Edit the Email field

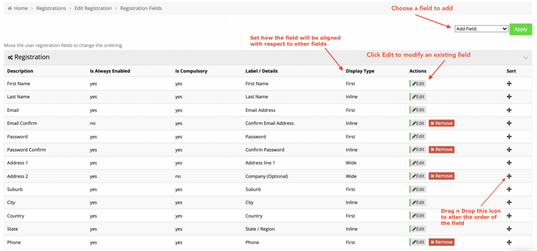418,110
